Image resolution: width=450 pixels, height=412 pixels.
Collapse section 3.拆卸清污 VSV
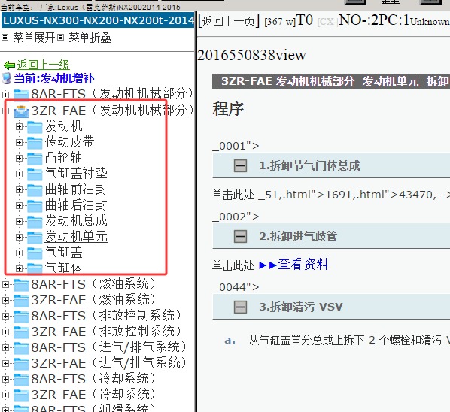point(240,307)
